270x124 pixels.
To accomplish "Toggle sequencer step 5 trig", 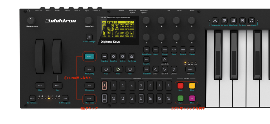I will pos(141,86).
